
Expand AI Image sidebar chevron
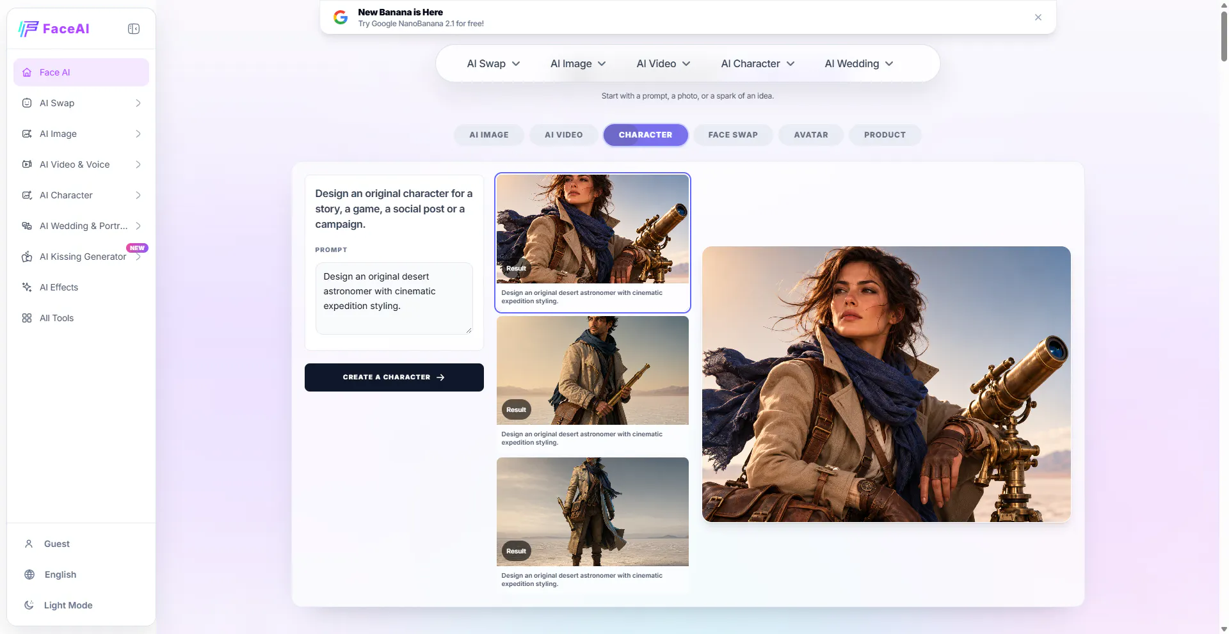point(138,134)
